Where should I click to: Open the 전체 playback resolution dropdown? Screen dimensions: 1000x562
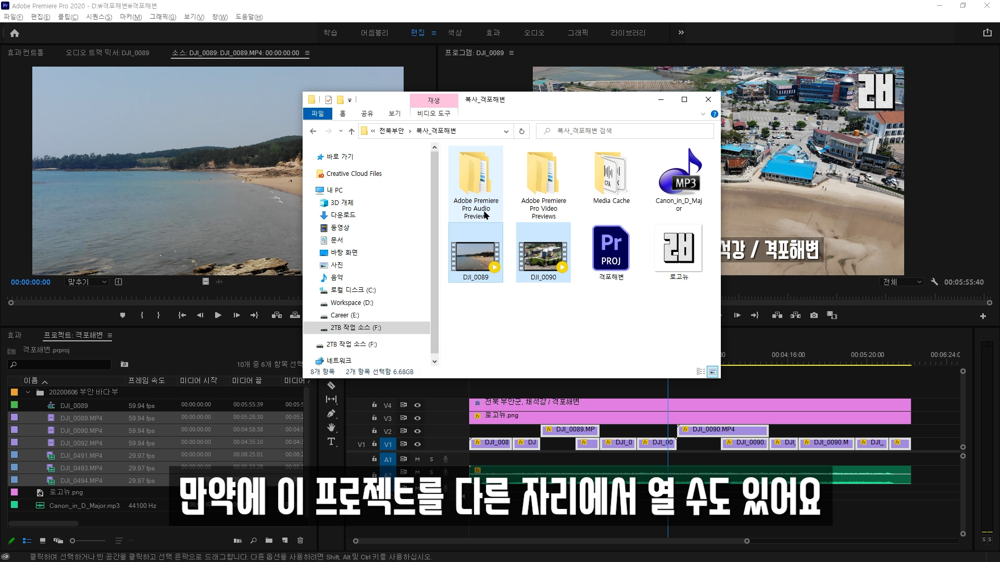click(902, 282)
